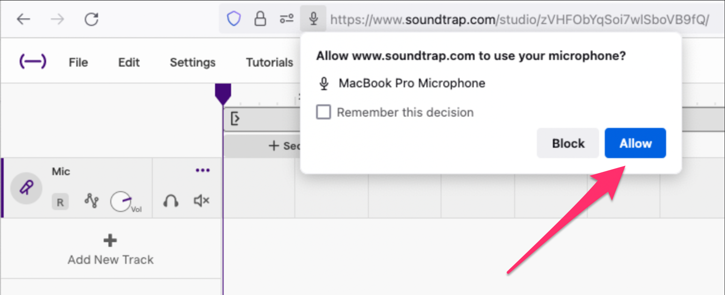Mute the Mic track
The image size is (725, 295).
tap(202, 201)
